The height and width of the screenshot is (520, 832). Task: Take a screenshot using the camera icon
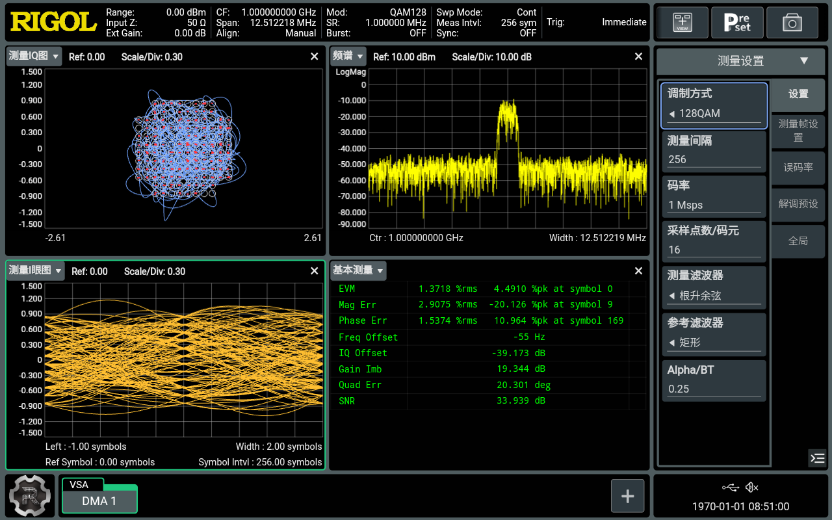792,22
